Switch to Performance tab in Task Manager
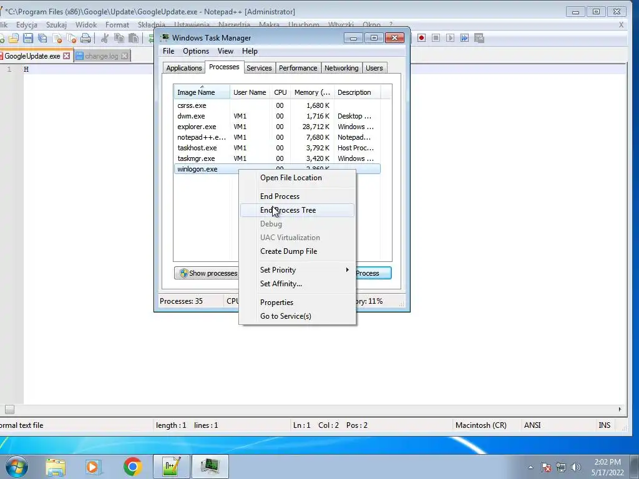639x479 pixels. [x=298, y=68]
